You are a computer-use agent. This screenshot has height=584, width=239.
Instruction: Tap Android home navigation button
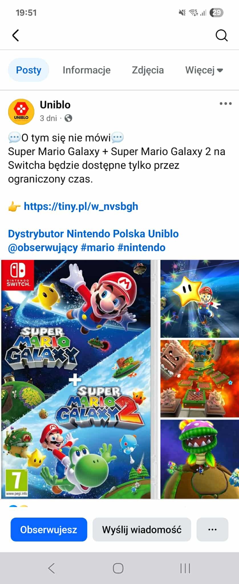pyautogui.click(x=118, y=568)
